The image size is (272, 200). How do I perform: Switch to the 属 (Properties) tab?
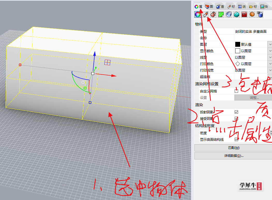[x=199, y=6]
